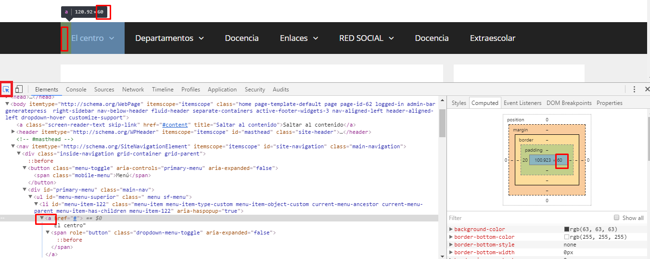Image resolution: width=650 pixels, height=259 pixels.
Task: Collapse the nav site-navigation node
Action: click(x=13, y=146)
